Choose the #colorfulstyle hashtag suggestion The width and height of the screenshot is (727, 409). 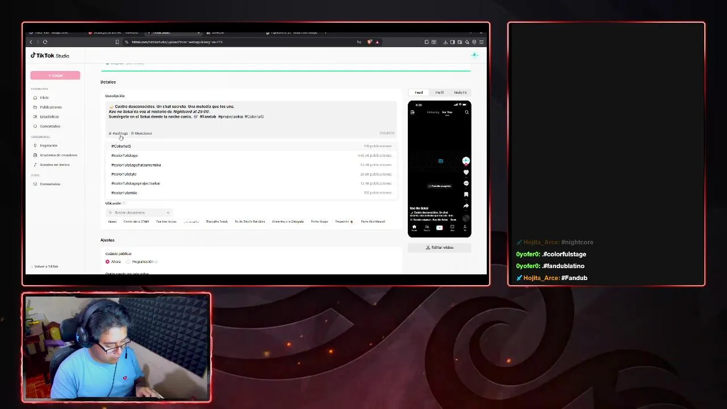(251, 174)
